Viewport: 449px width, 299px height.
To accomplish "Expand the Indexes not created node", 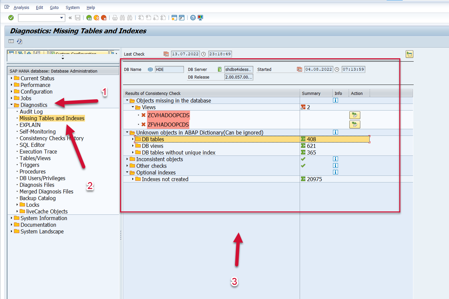I will [133, 179].
